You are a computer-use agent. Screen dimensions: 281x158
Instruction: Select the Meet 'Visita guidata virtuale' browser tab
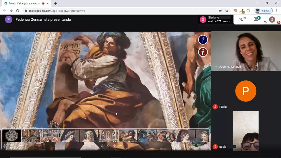[x=27, y=3]
